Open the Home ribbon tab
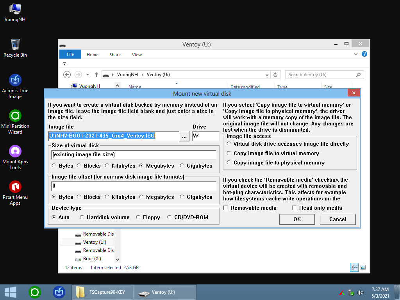This screenshot has height=300, width=400. (x=92, y=55)
